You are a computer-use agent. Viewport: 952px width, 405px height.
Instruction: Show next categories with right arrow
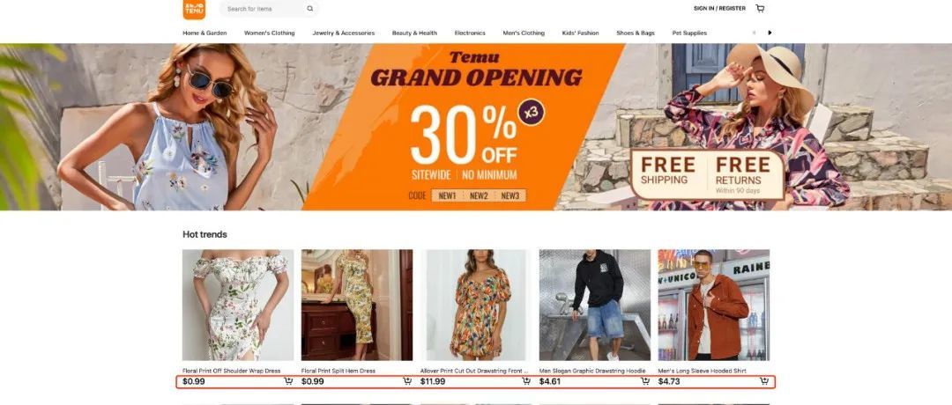click(770, 33)
